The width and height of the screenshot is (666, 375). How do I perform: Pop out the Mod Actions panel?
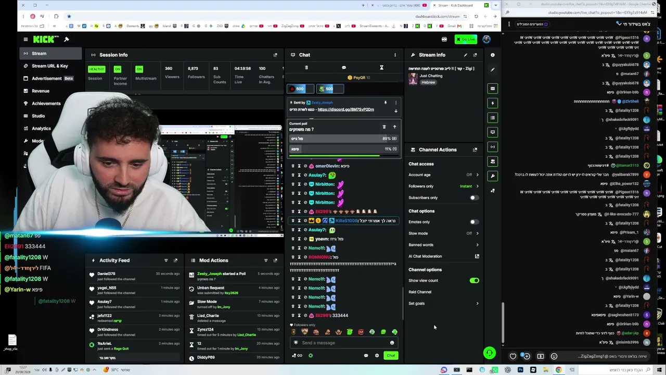click(x=275, y=260)
